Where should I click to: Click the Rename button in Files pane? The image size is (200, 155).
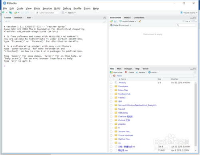(x=140, y=73)
